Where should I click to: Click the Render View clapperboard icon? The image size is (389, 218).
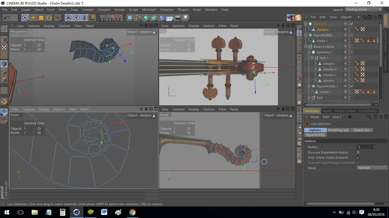pyautogui.click(x=103, y=18)
